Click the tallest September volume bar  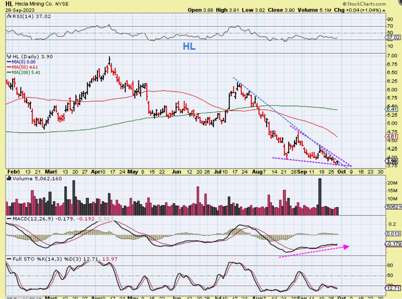320,196
